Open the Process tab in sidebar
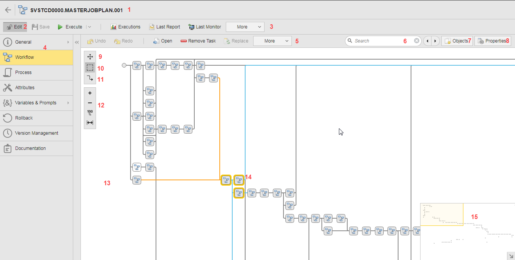Viewport: 515px width, 260px height. click(36, 72)
